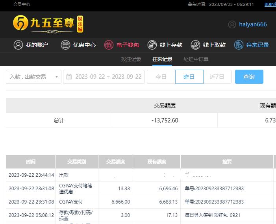The width and height of the screenshot is (276, 224).
Task: Click the online deposit icon
Action: point(152,45)
